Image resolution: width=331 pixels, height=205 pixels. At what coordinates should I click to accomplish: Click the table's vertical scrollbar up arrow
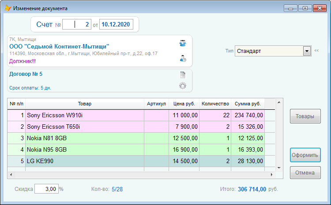point(279,102)
